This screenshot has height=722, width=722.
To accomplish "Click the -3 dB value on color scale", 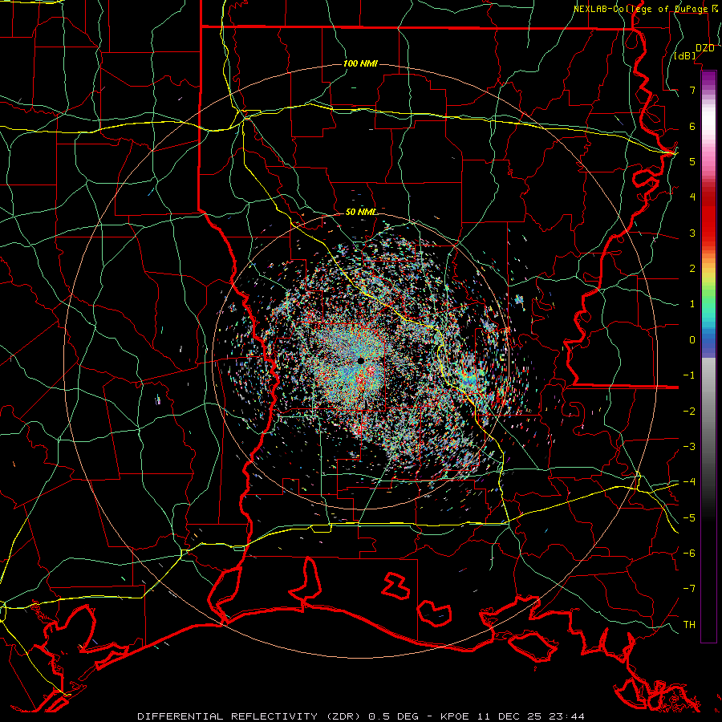I will 689,447.
